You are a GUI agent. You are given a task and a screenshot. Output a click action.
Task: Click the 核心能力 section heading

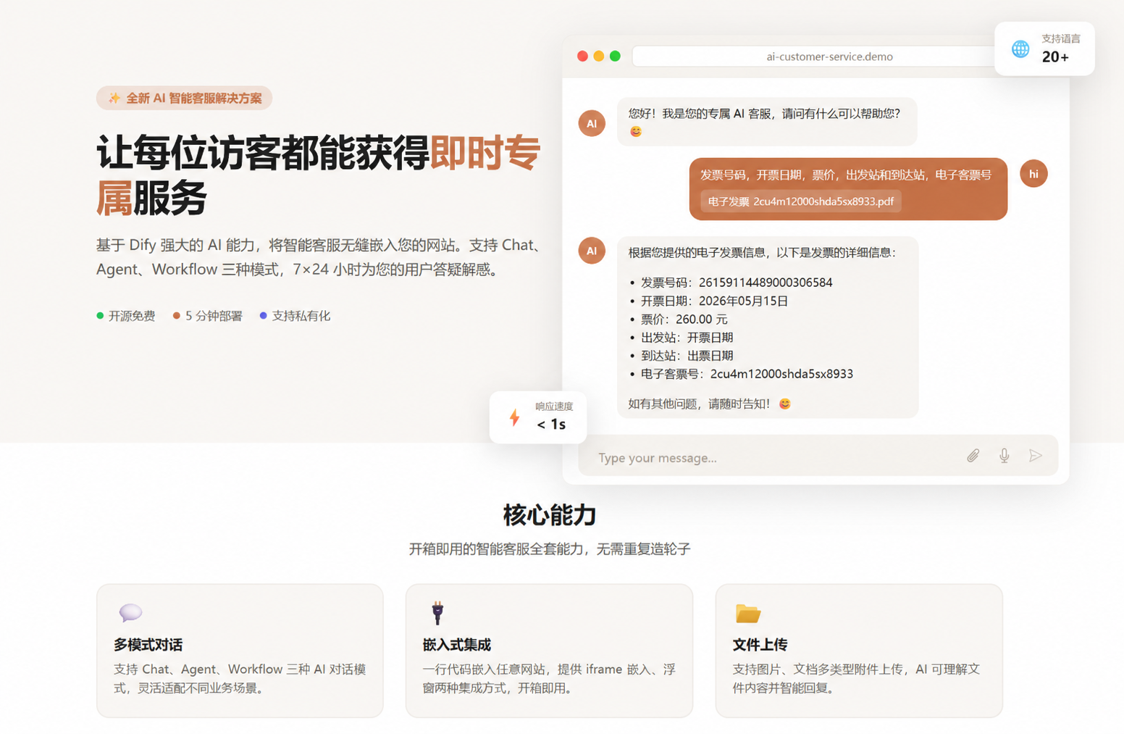pyautogui.click(x=550, y=515)
